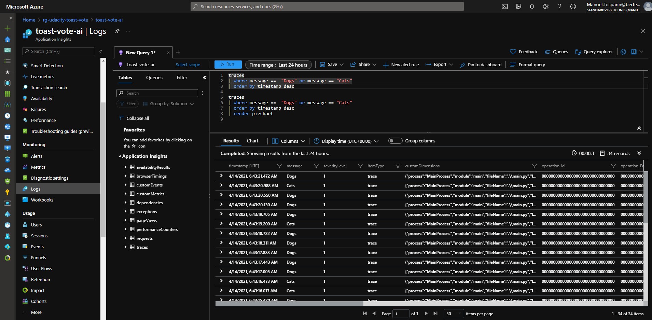Viewport: 652px width, 320px height.
Task: Go to last results page icon
Action: [435, 314]
